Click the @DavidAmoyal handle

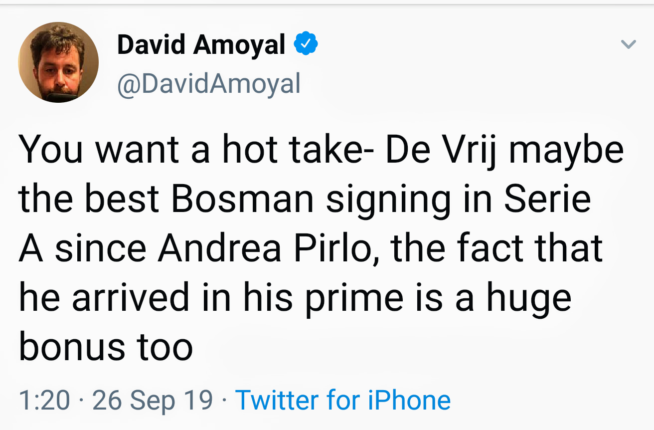[x=209, y=83]
